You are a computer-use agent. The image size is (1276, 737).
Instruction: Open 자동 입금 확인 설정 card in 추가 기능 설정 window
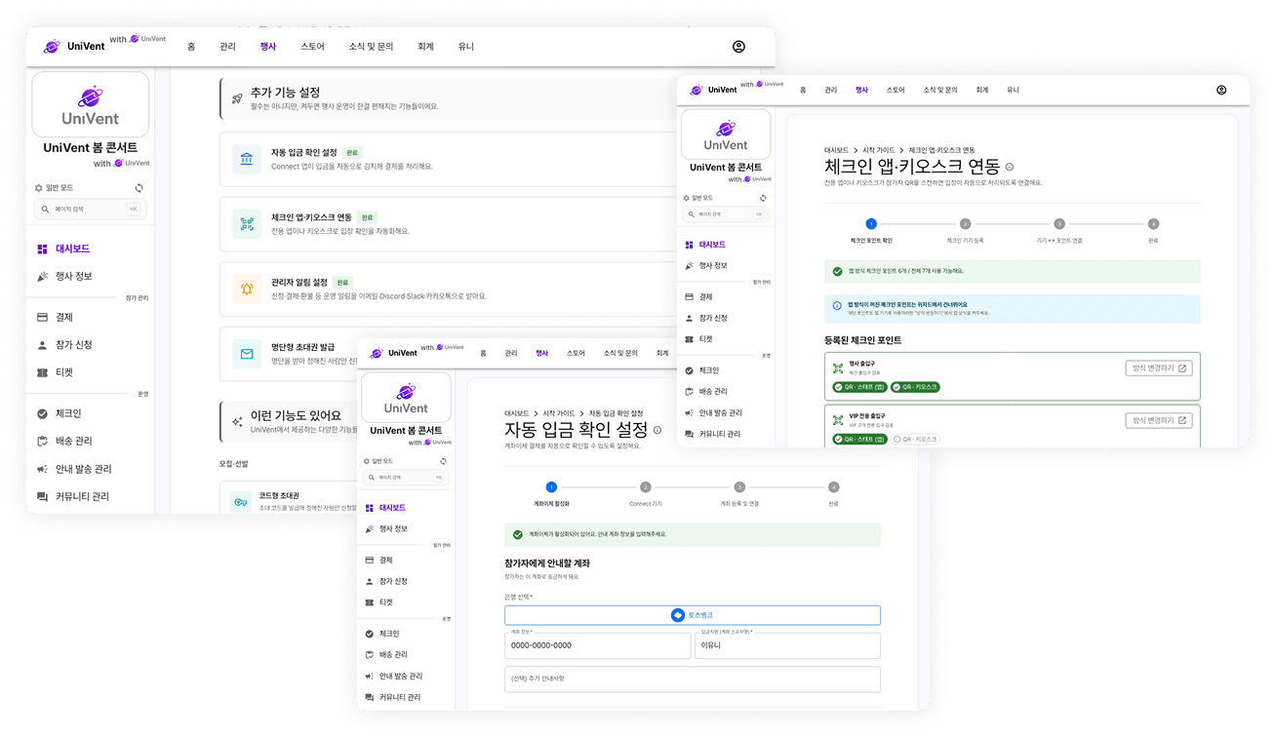click(x=449, y=159)
